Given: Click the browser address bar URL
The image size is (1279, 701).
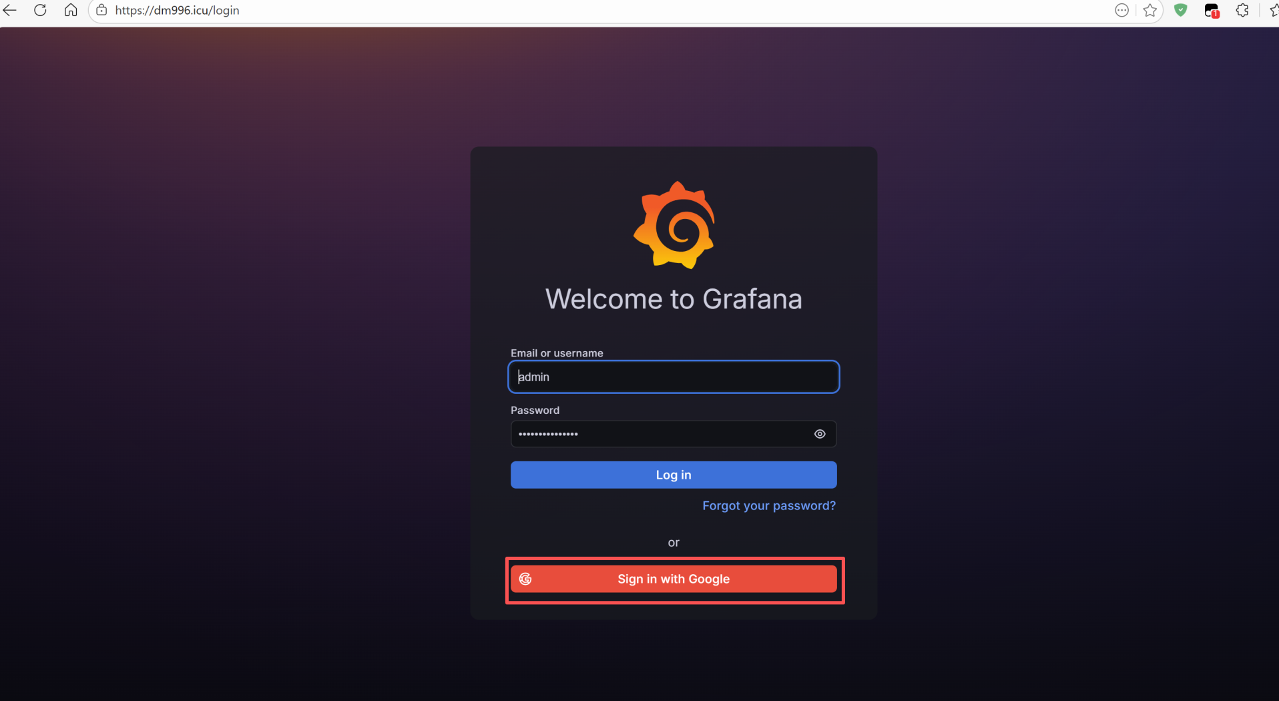Looking at the screenshot, I should click(176, 10).
